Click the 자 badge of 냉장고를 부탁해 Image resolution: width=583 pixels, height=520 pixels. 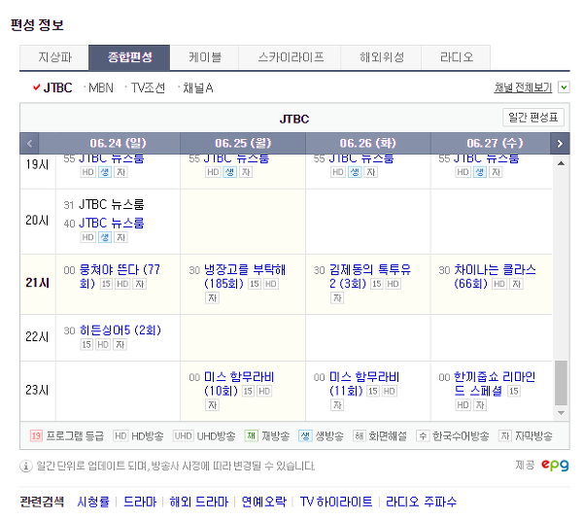point(212,298)
